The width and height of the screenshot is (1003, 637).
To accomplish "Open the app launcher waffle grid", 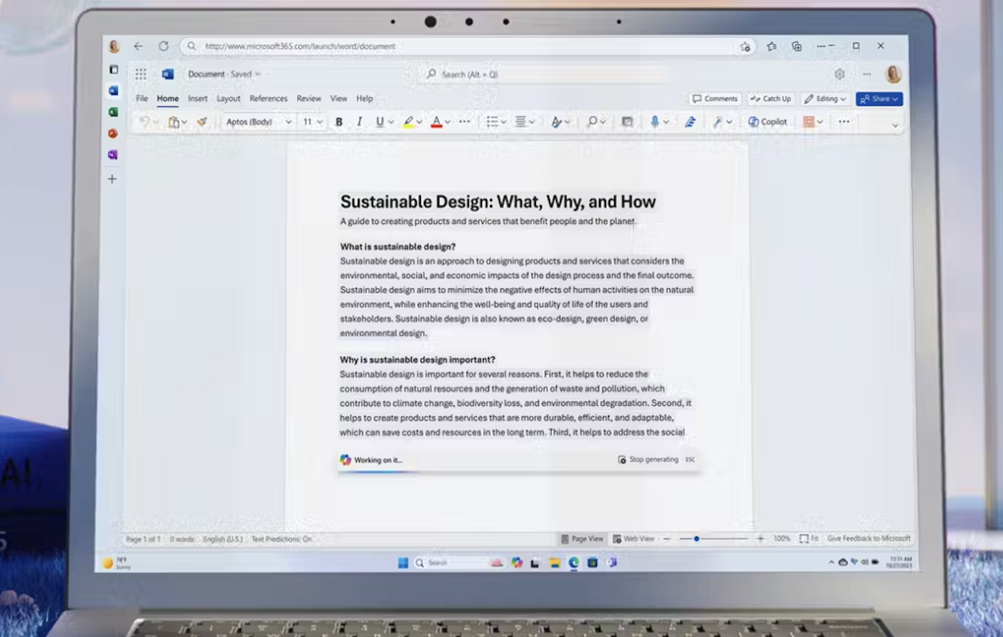I will 141,74.
